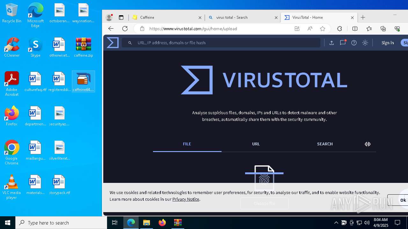This screenshot has width=408, height=229.
Task: Click the Edge address bar URL
Action: point(193,29)
